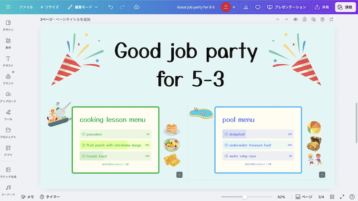Image resolution: width=358 pixels, height=201 pixels.
Task: Move page down with the chevron arrow
Action: click(286, 20)
